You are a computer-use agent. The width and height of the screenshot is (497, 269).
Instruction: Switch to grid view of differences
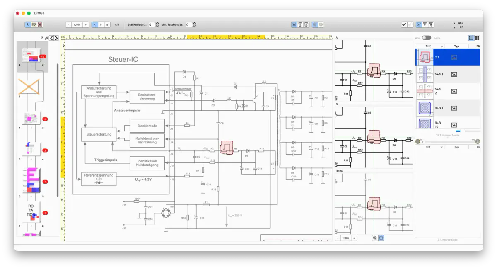point(477,38)
